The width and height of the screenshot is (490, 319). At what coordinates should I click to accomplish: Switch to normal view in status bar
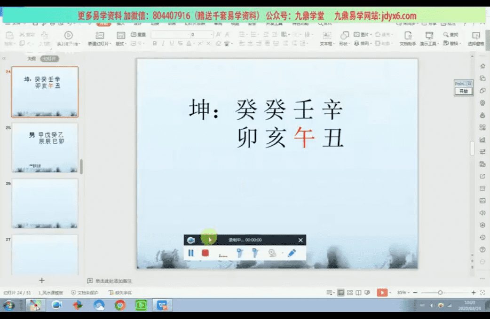click(341, 293)
